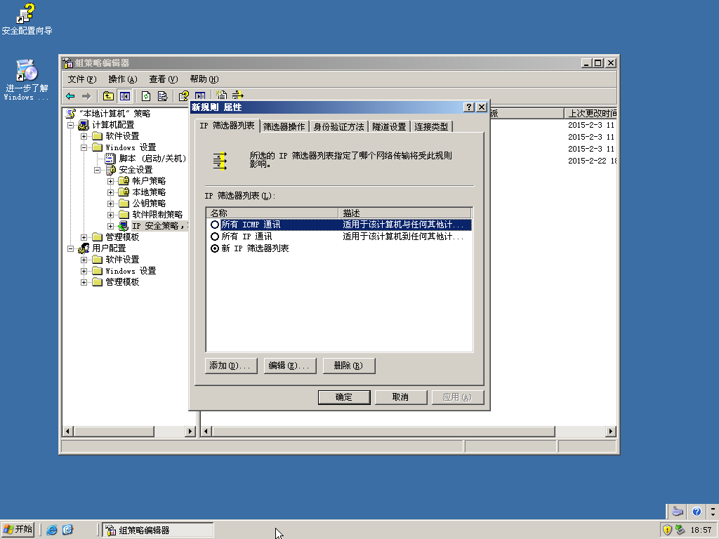Select 管理模板 under 计算机配置
Screen dimensions: 719x539
tap(122, 237)
